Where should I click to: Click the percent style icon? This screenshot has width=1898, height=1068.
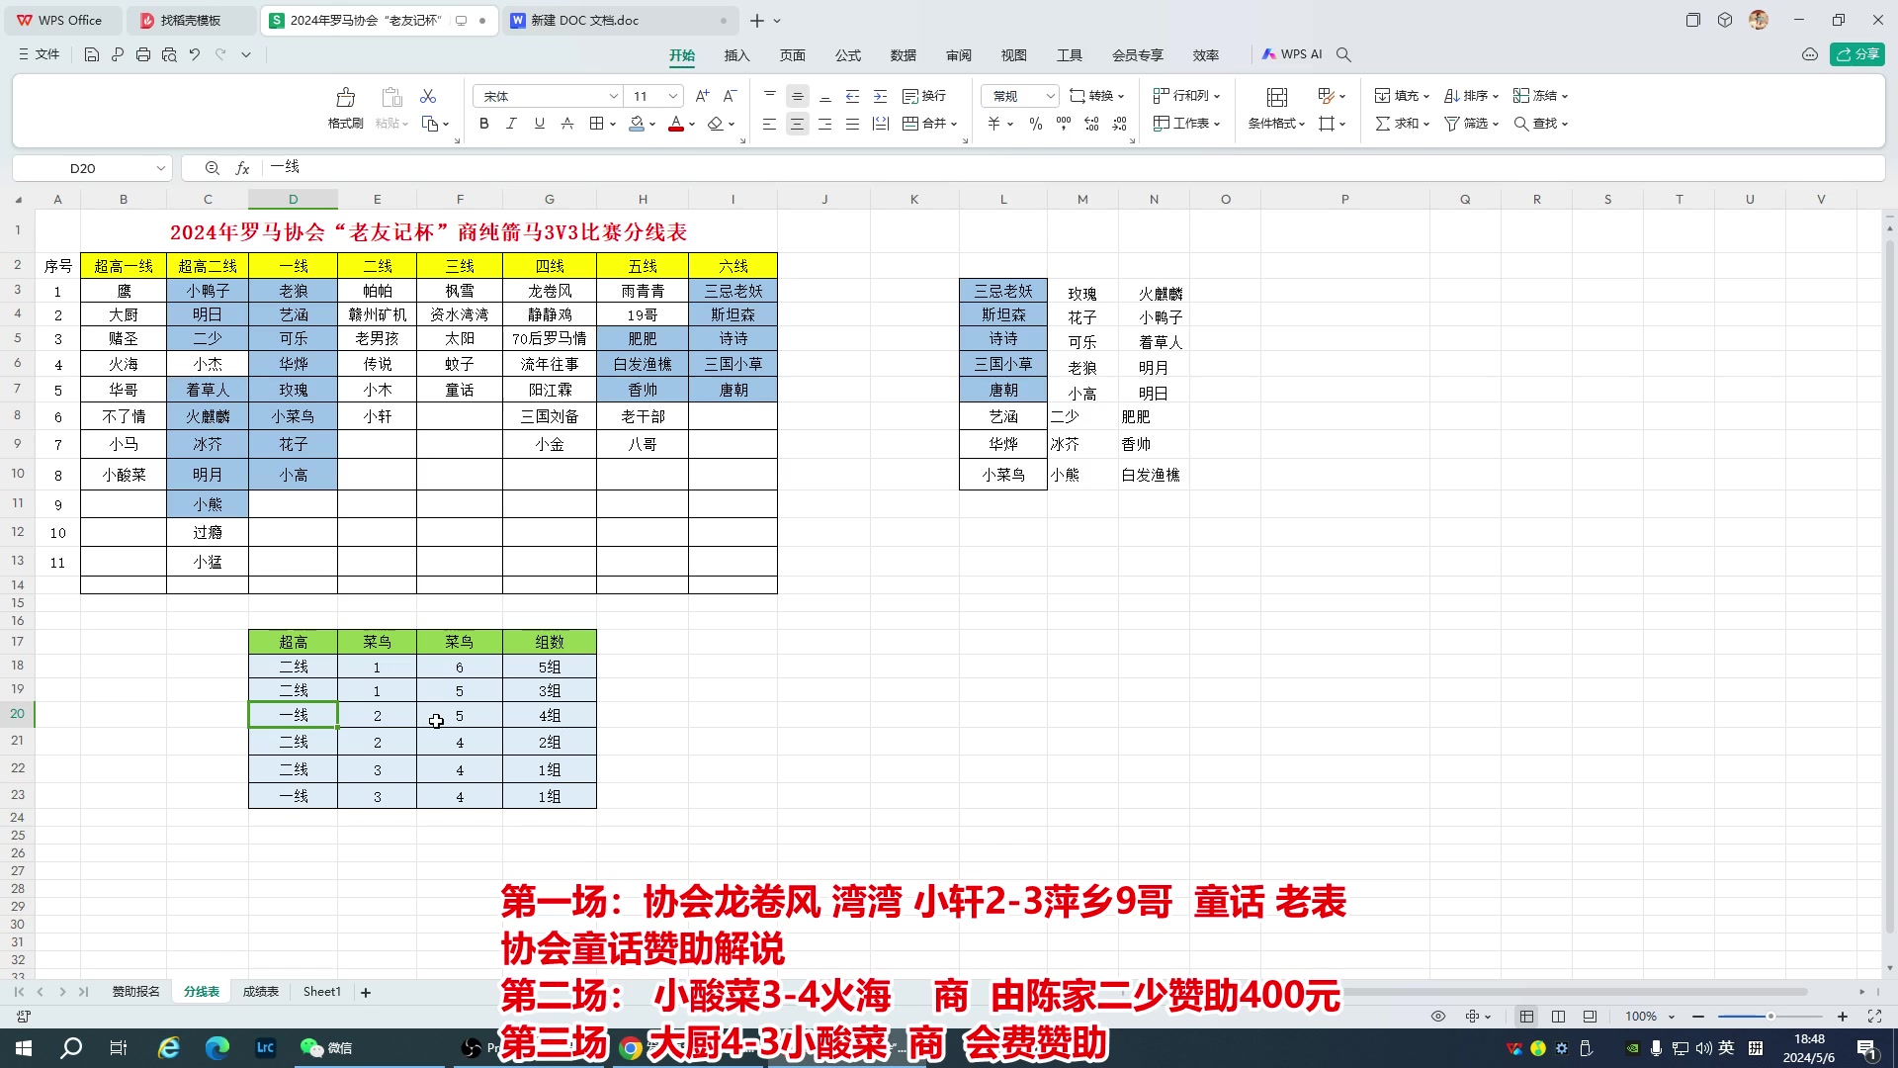(x=1035, y=124)
